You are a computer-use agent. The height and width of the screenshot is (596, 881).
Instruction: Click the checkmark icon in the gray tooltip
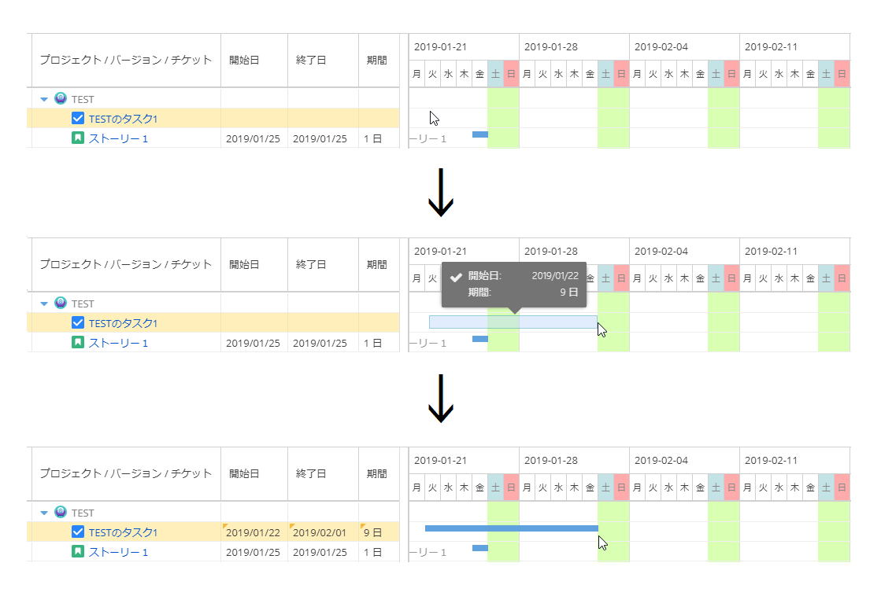(x=456, y=277)
